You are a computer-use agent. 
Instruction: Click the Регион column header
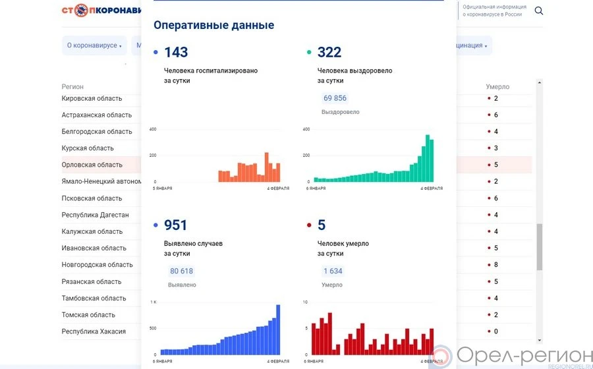coord(72,87)
